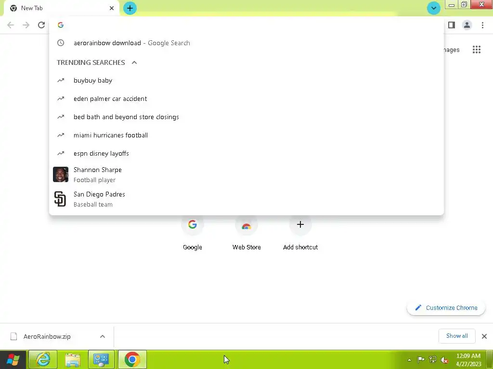Select the Shannon Sharpe suggestion
493x369 pixels.
246,174
